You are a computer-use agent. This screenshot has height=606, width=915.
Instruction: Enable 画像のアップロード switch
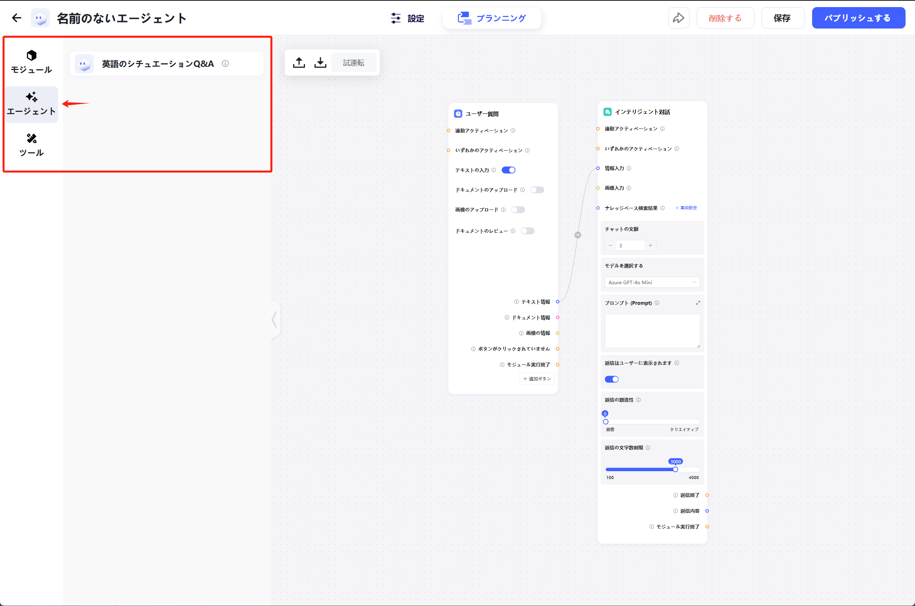coord(518,210)
